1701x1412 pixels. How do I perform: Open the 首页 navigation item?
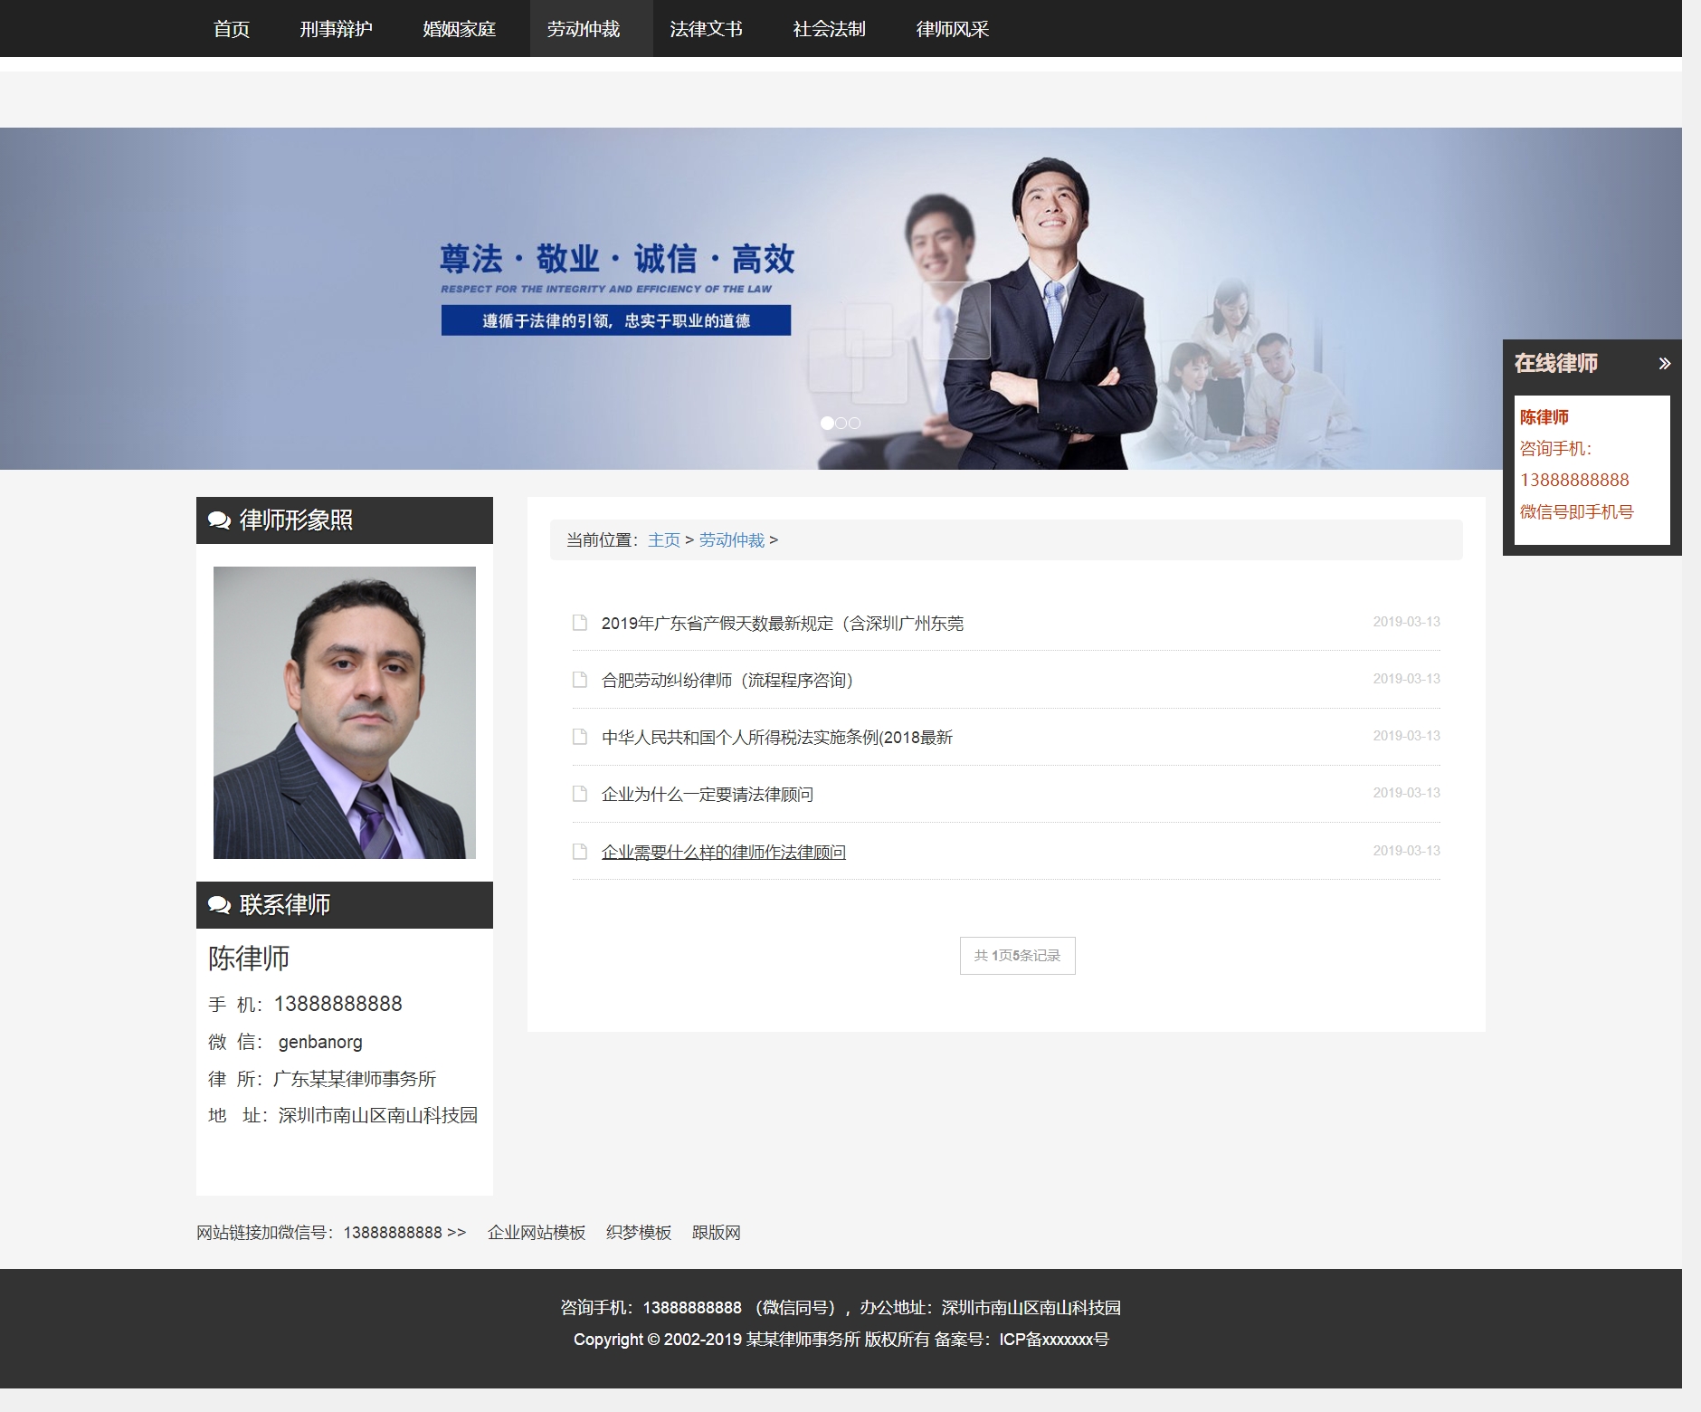pos(232,29)
